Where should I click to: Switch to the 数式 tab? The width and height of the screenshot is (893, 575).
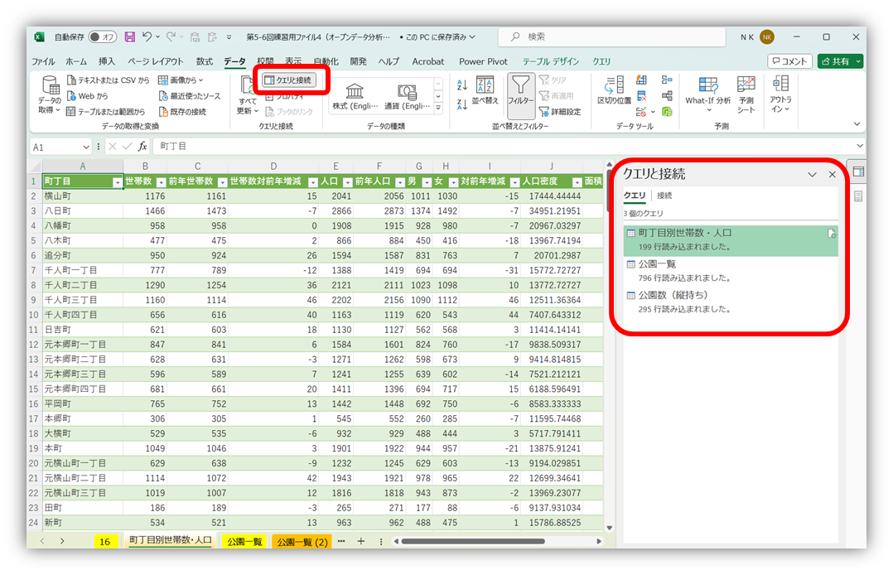click(204, 61)
